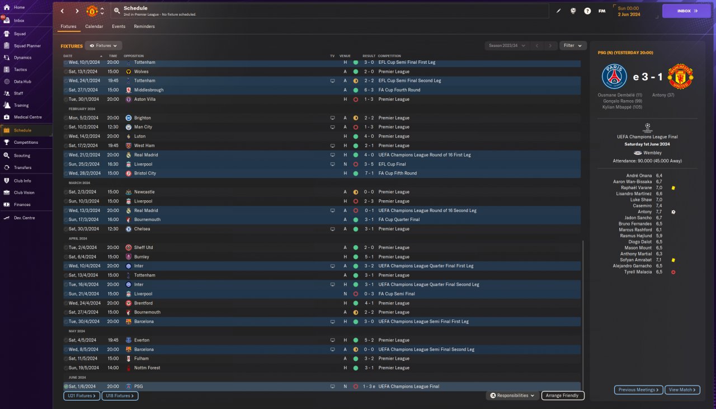Click the Newcastle club badge
The height and width of the screenshot is (409, 716).
pyautogui.click(x=128, y=192)
